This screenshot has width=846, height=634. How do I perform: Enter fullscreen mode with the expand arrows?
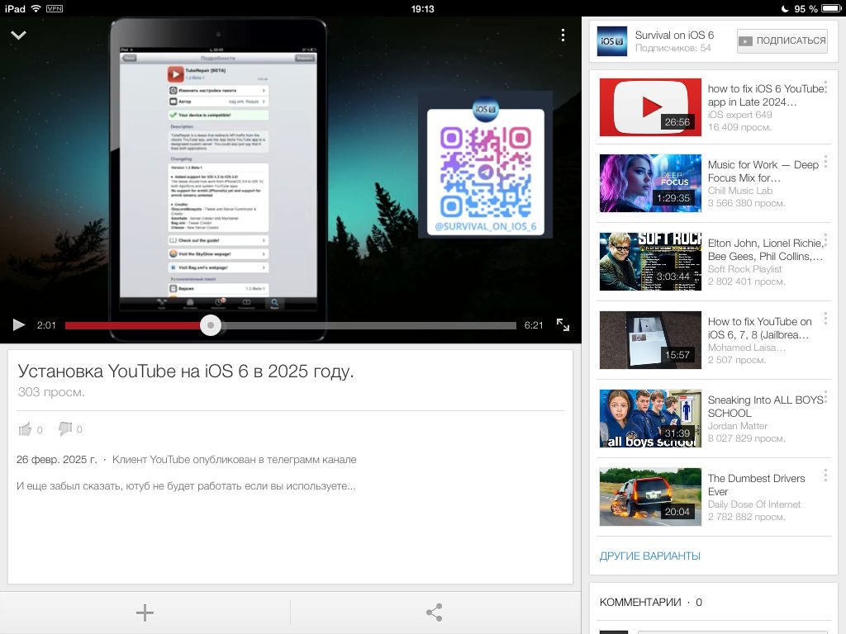[x=563, y=324]
